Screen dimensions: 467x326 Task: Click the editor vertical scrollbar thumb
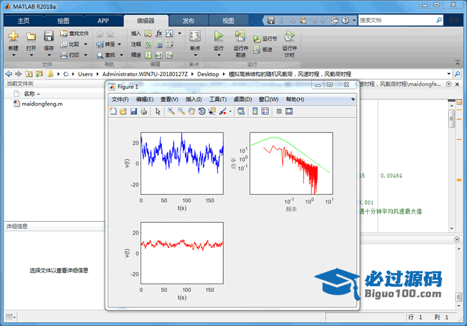tap(452, 118)
